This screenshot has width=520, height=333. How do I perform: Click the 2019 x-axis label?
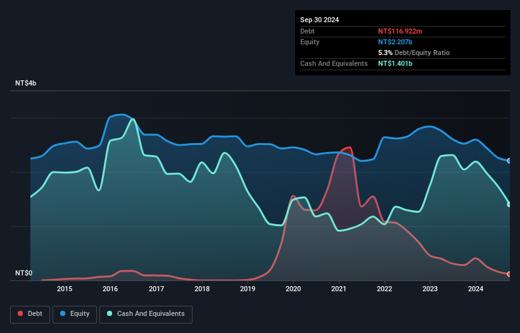(248, 289)
